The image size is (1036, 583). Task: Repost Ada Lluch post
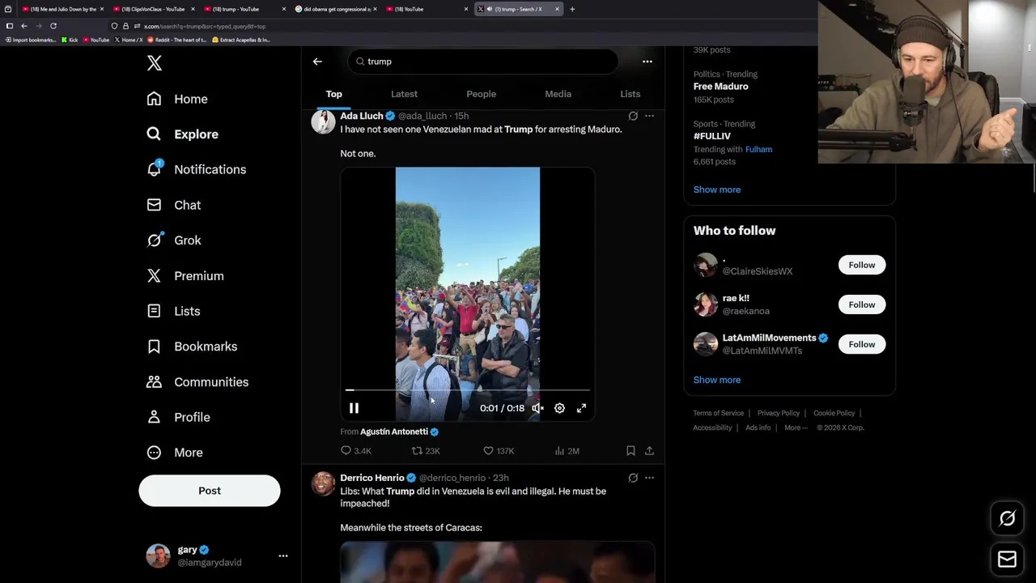tap(426, 451)
